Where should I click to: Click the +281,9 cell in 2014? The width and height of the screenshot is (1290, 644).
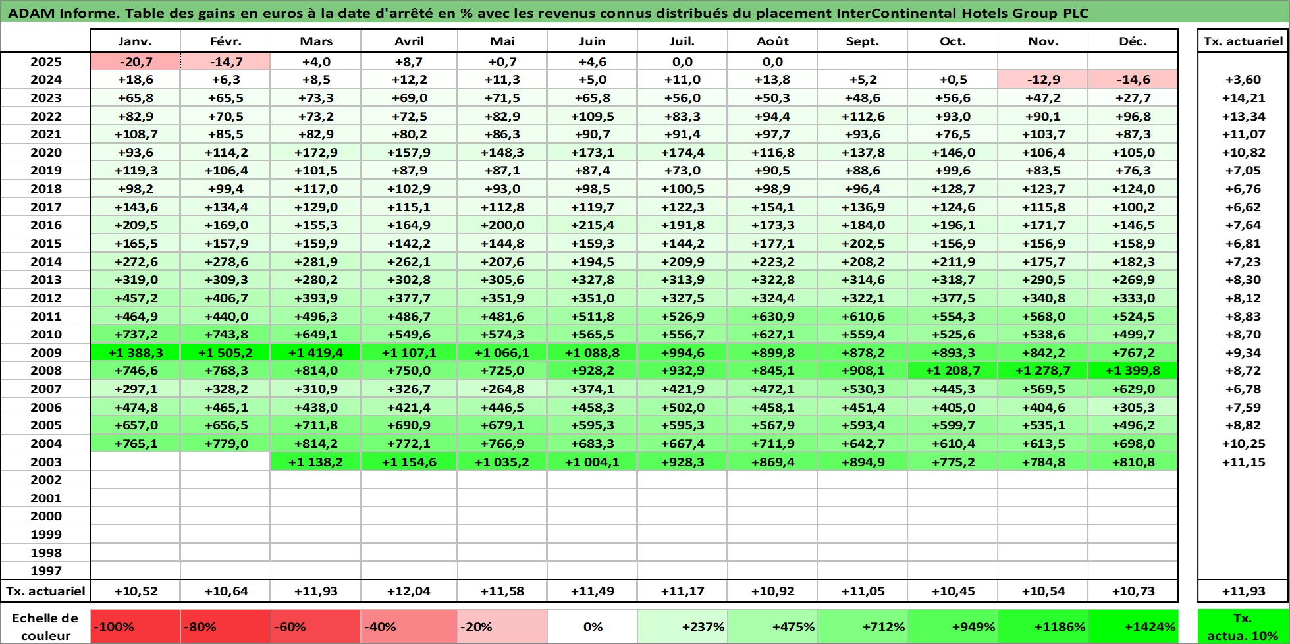[315, 262]
